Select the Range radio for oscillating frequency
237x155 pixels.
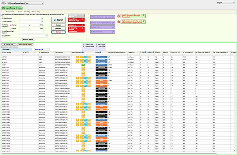[11, 25]
